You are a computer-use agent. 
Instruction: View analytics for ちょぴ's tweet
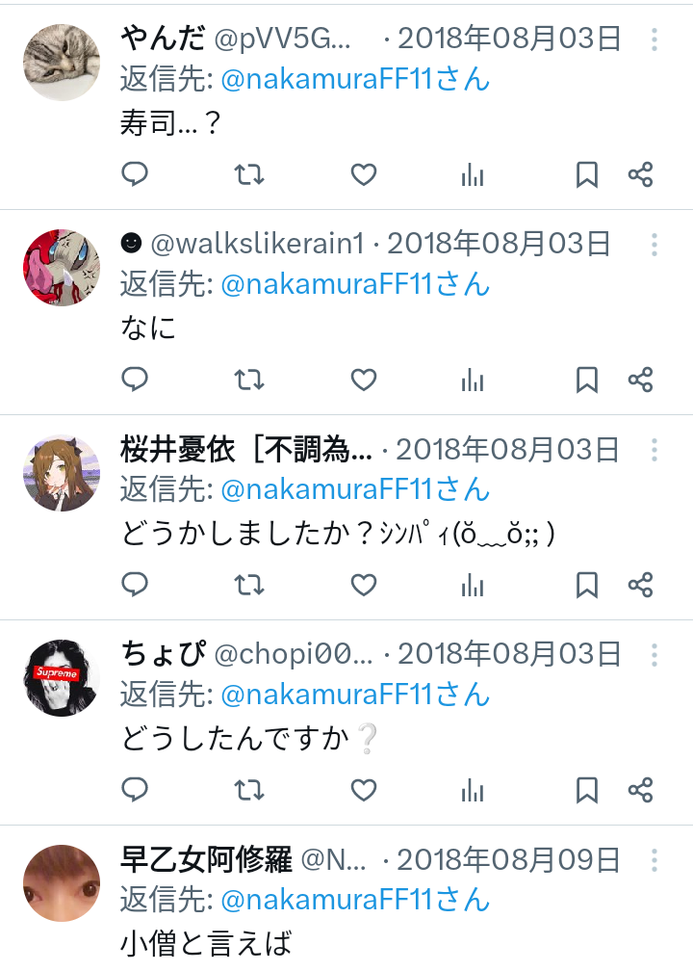point(472,790)
